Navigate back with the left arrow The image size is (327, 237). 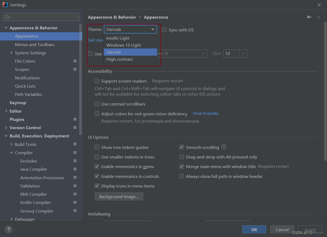309,17
